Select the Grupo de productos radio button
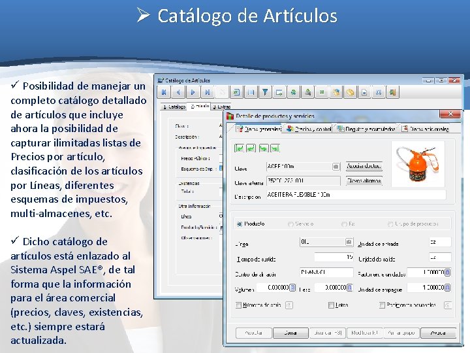Screen dimensions: 470x353 (x=390, y=224)
